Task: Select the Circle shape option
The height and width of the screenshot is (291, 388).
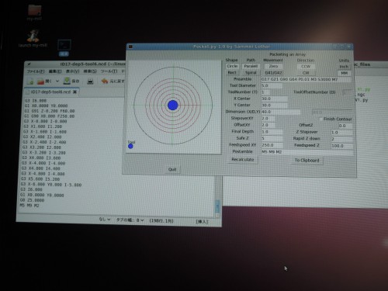Action: 232,66
